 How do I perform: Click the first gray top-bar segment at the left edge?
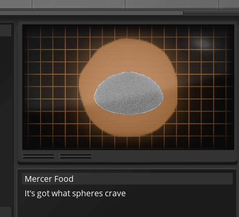coord(16,4)
